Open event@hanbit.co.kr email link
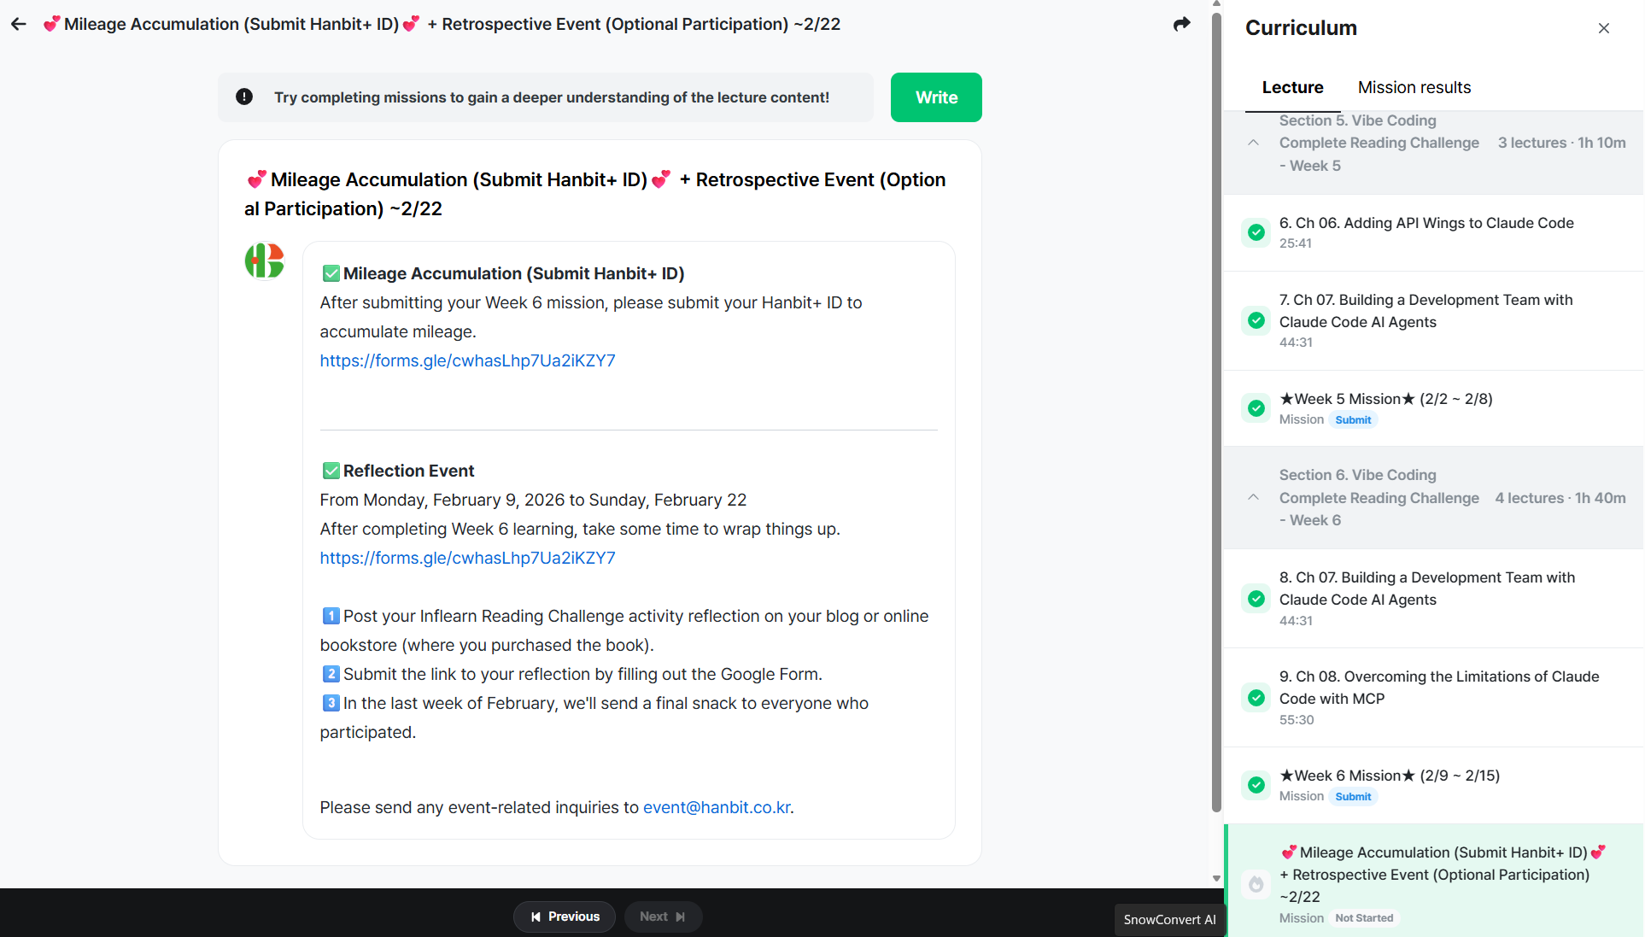 click(x=716, y=807)
